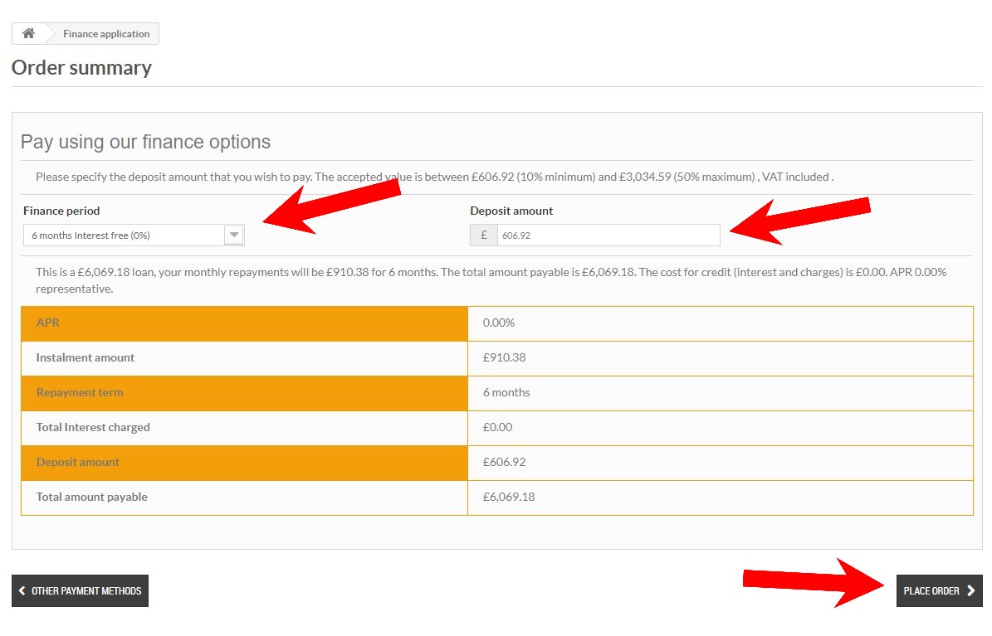This screenshot has width=992, height=636.
Task: Select the £606.92 deposit table value
Action: pos(504,462)
